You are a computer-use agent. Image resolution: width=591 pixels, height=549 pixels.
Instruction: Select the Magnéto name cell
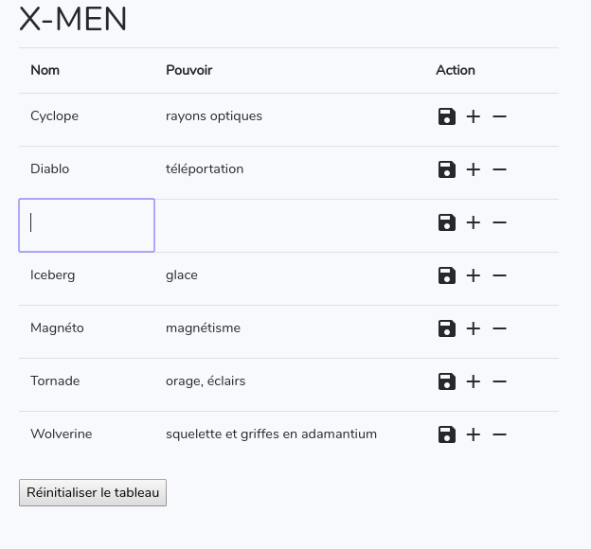coord(58,328)
